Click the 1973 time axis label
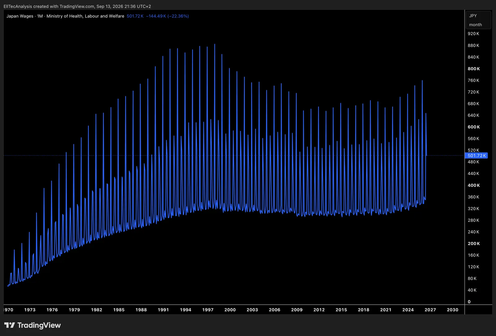The width and height of the screenshot is (496, 336). point(30,310)
